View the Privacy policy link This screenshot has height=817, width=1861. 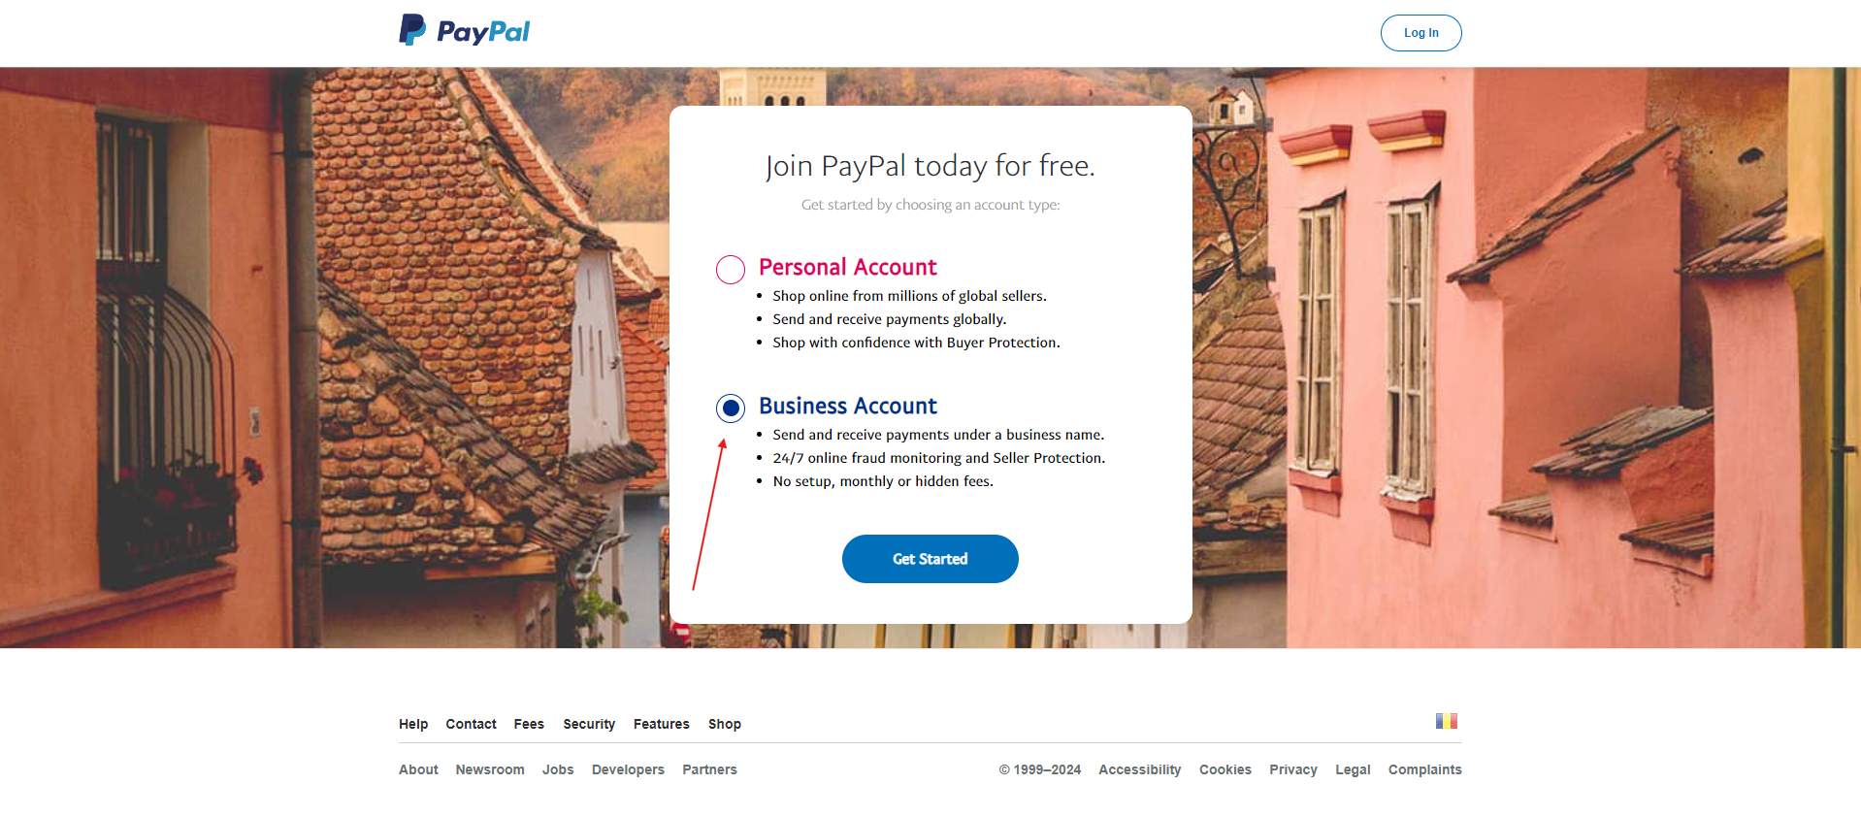coord(1292,769)
